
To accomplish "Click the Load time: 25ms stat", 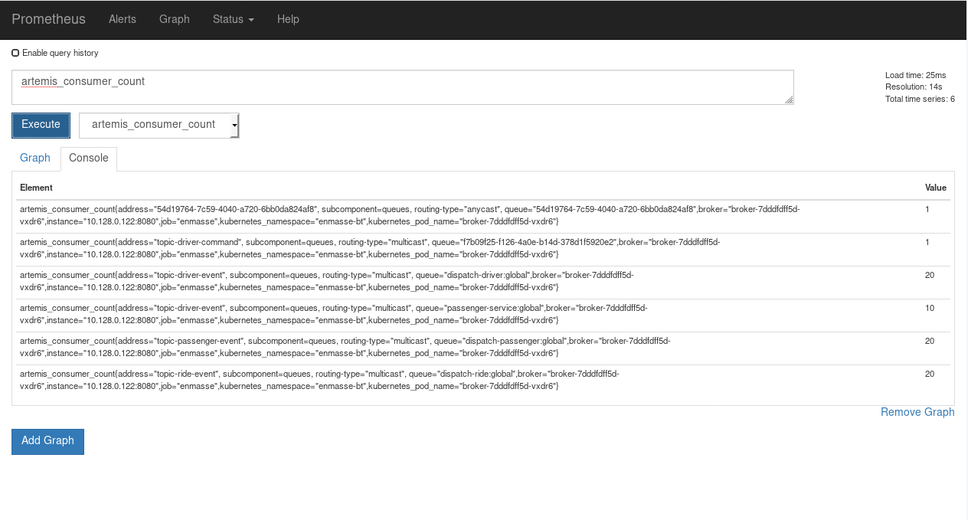I will (916, 75).
